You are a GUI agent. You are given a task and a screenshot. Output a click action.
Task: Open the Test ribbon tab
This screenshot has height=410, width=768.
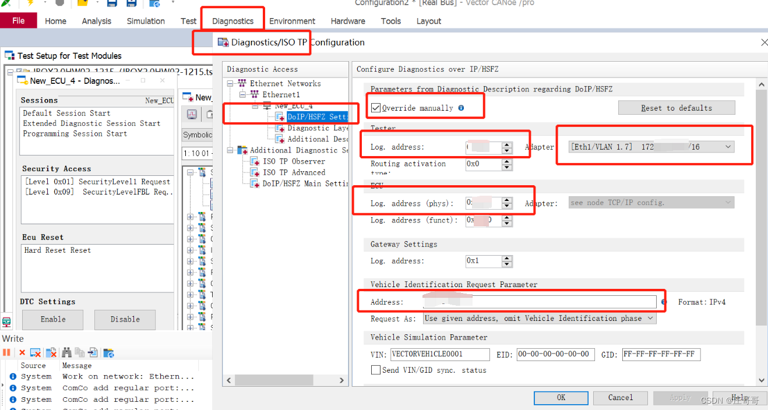point(188,21)
